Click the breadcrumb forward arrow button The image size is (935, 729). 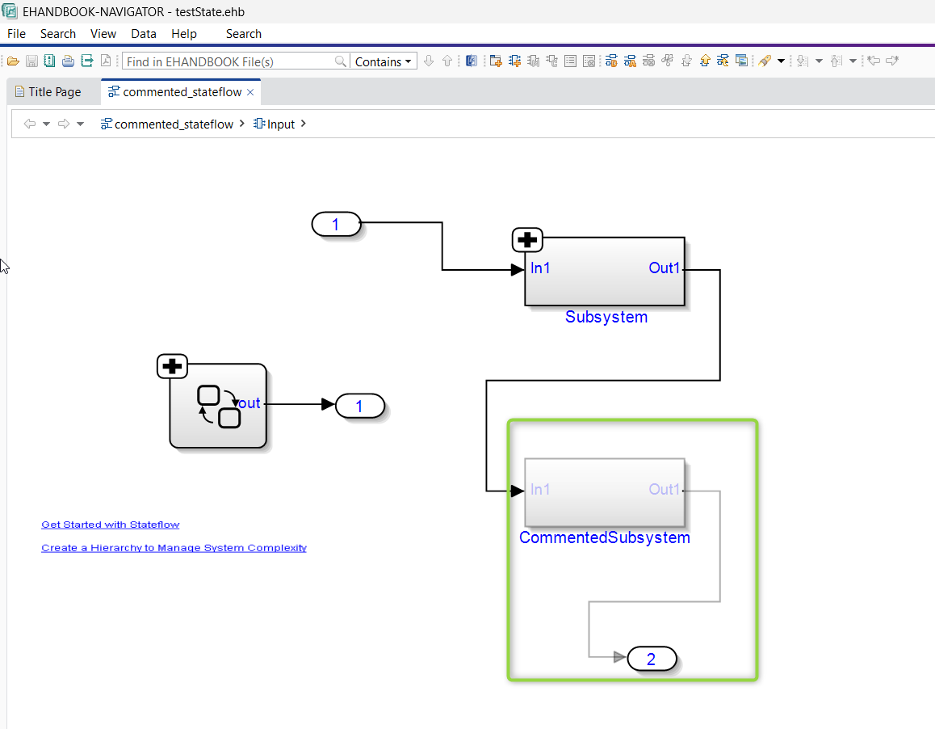point(64,124)
